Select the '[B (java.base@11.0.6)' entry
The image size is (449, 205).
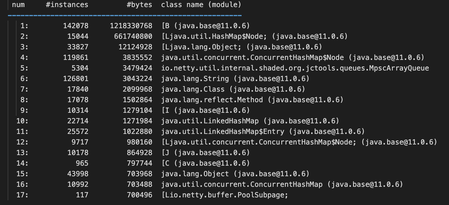[205, 26]
